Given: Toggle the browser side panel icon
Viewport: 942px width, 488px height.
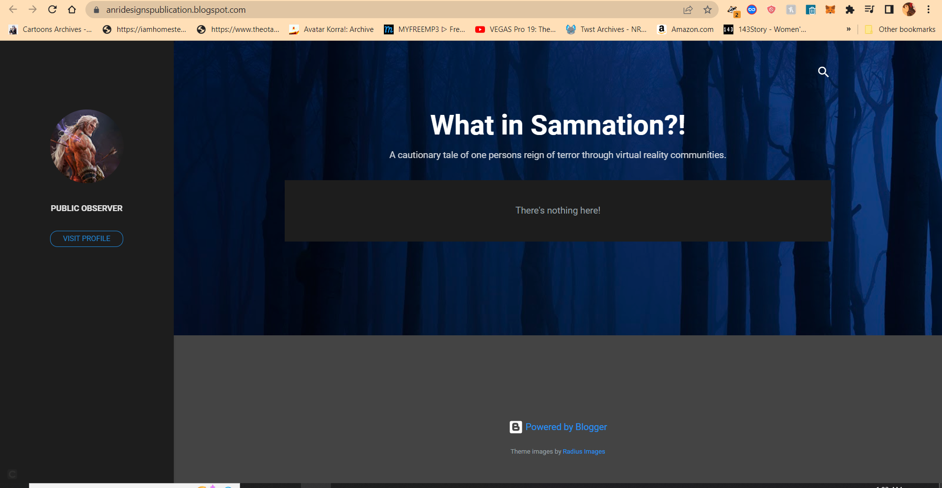Looking at the screenshot, I should pyautogui.click(x=889, y=10).
